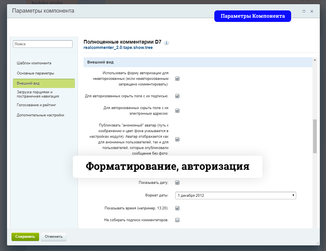Toggle hide email field for authorized checkbox
This screenshot has width=326, height=251.
177,111
